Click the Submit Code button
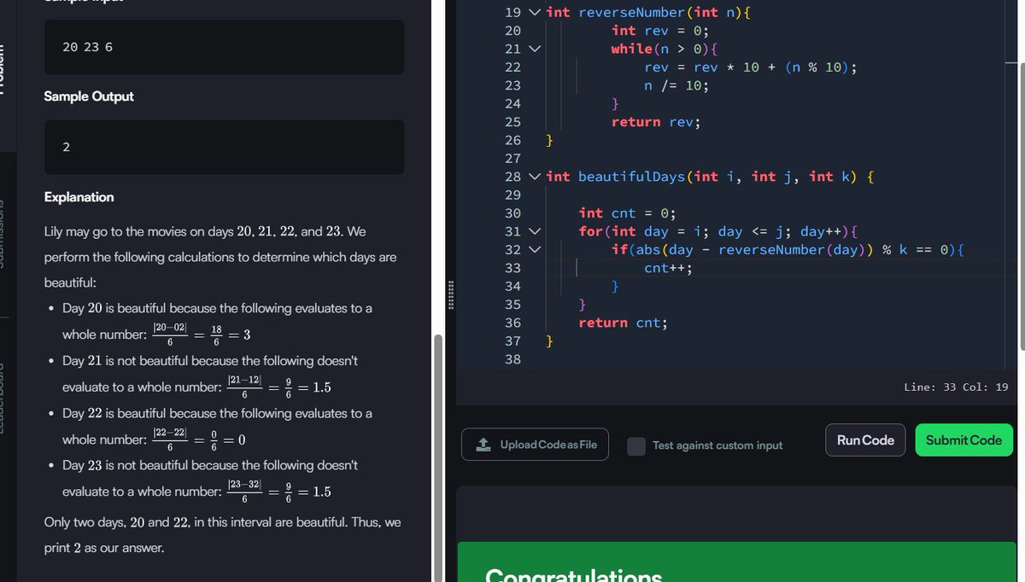The height and width of the screenshot is (582, 1025). click(963, 440)
